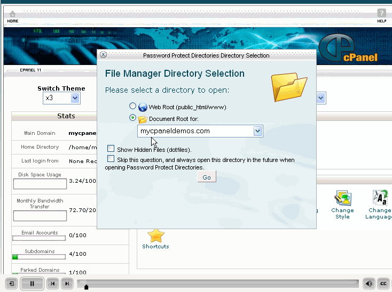Select the Web Root radio button
392x292 pixels.
point(132,106)
